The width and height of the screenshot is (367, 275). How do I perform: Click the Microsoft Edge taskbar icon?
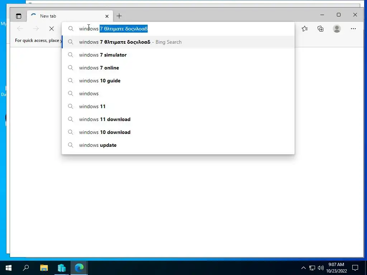(x=79, y=268)
